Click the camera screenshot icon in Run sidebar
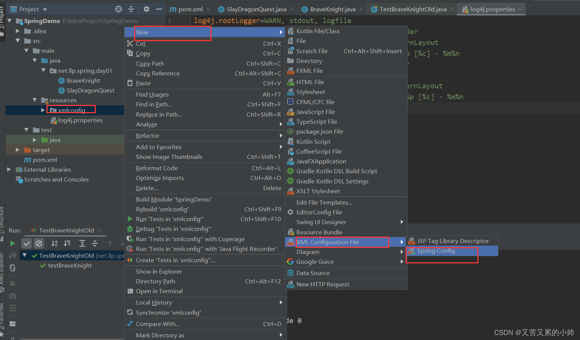The width and height of the screenshot is (580, 340). (12, 296)
